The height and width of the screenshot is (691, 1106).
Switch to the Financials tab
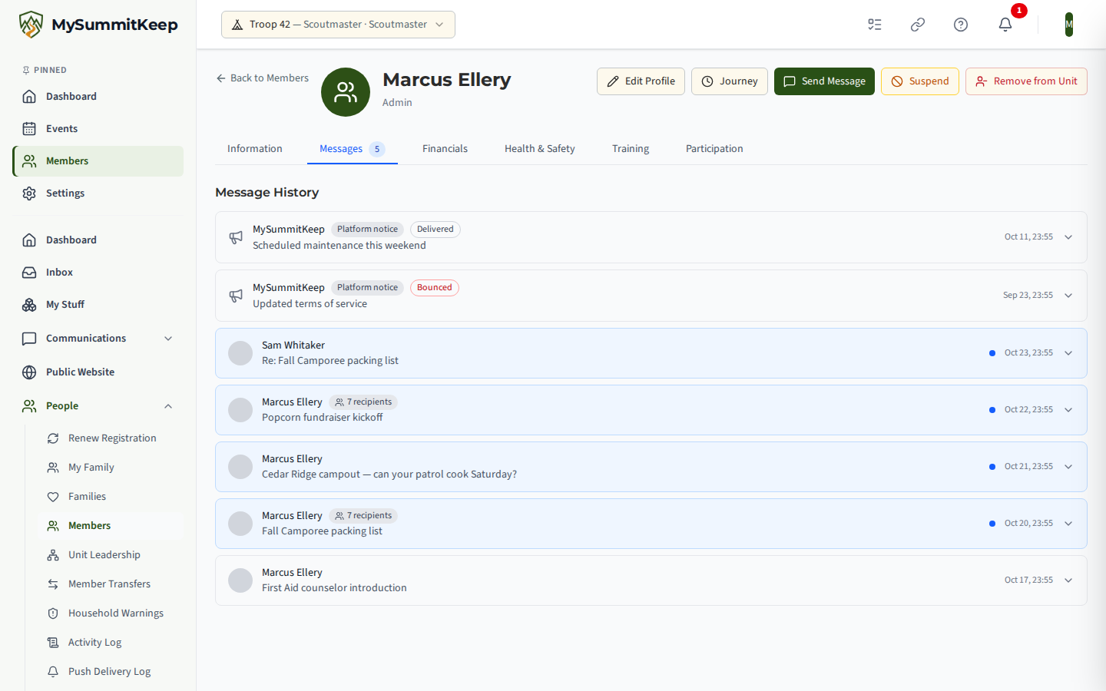click(x=445, y=149)
